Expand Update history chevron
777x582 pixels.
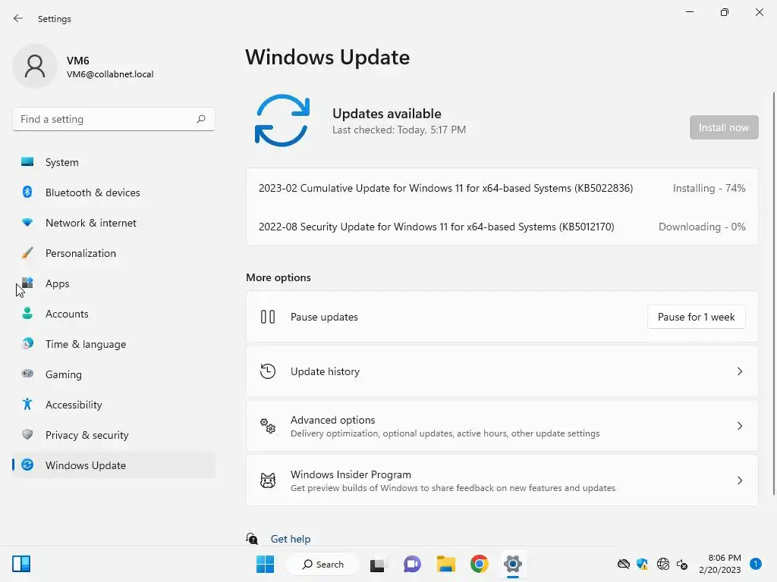739,371
